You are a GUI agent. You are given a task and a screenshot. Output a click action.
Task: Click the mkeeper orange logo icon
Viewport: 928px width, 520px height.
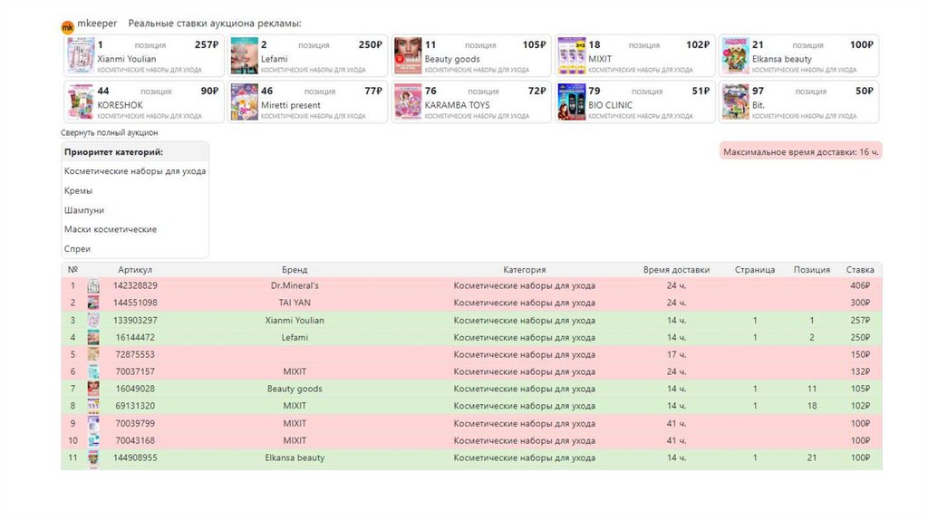tap(67, 27)
